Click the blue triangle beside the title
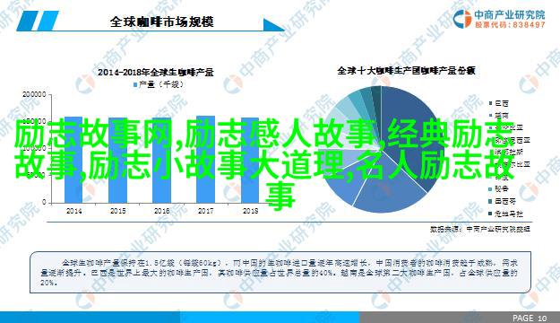Screen dimensions: 560x323 tap(273, 25)
